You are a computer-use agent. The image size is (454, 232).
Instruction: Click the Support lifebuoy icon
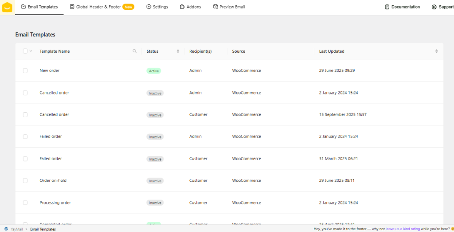point(434,7)
